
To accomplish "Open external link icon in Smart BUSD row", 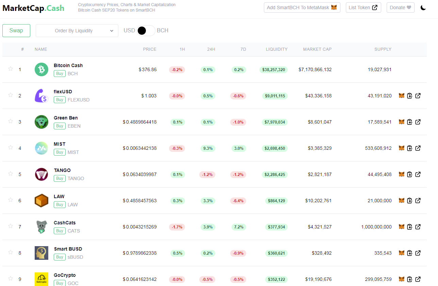I will click(418, 253).
